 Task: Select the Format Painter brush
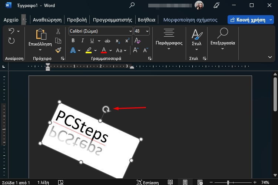click(x=58, y=50)
